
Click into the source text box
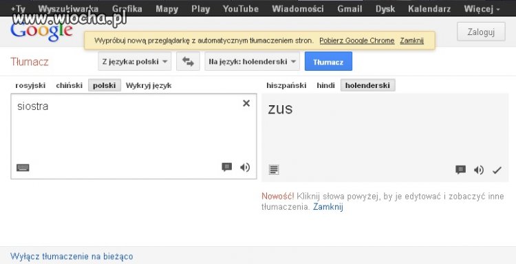pos(133,136)
